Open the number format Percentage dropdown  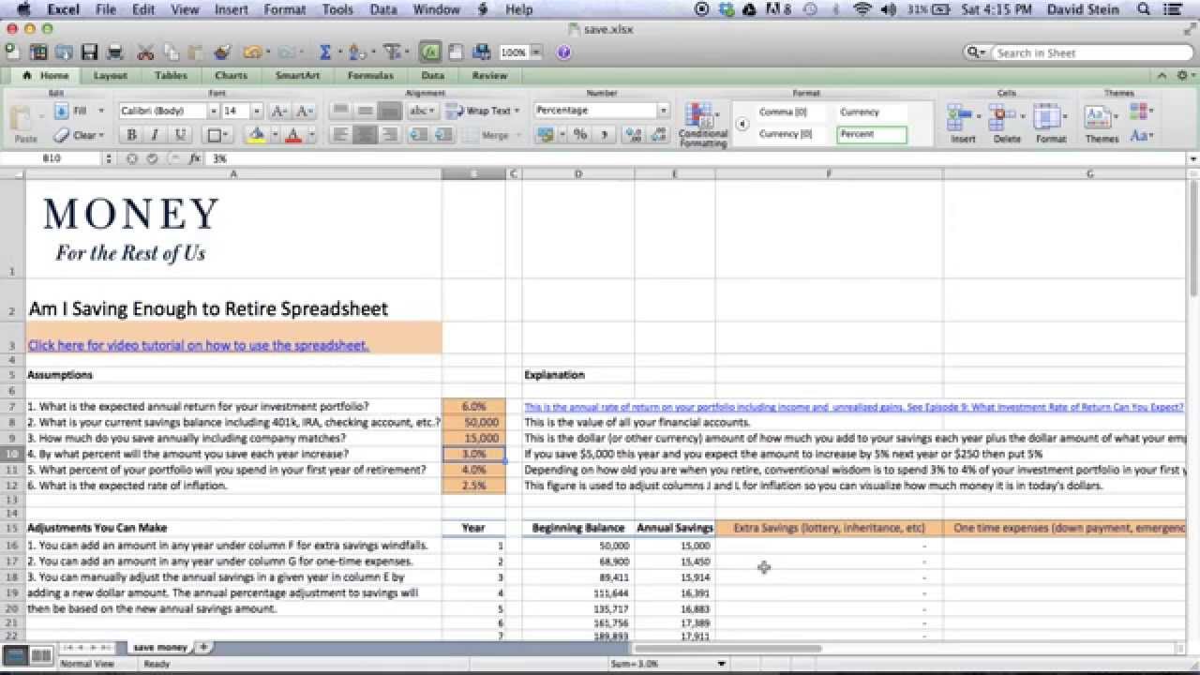663,111
